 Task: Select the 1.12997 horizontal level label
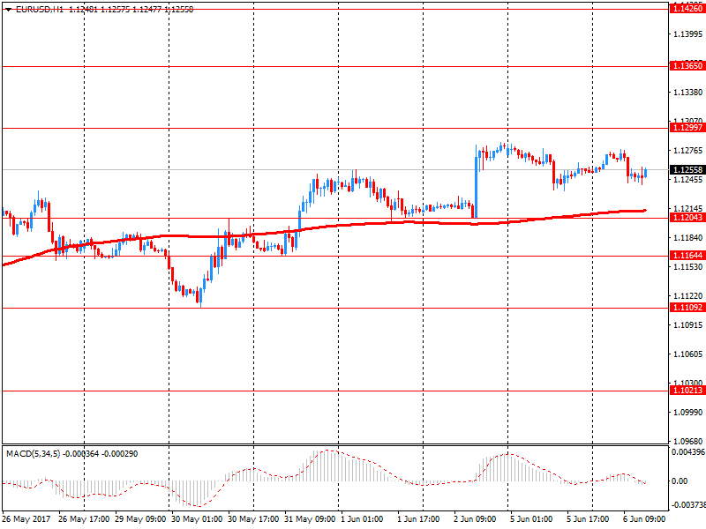pos(687,128)
